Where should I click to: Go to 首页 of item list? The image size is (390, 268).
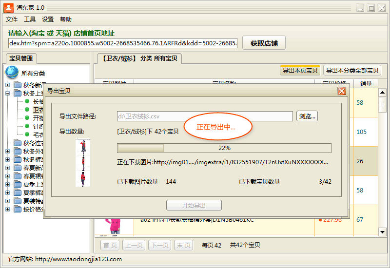click(x=110, y=246)
